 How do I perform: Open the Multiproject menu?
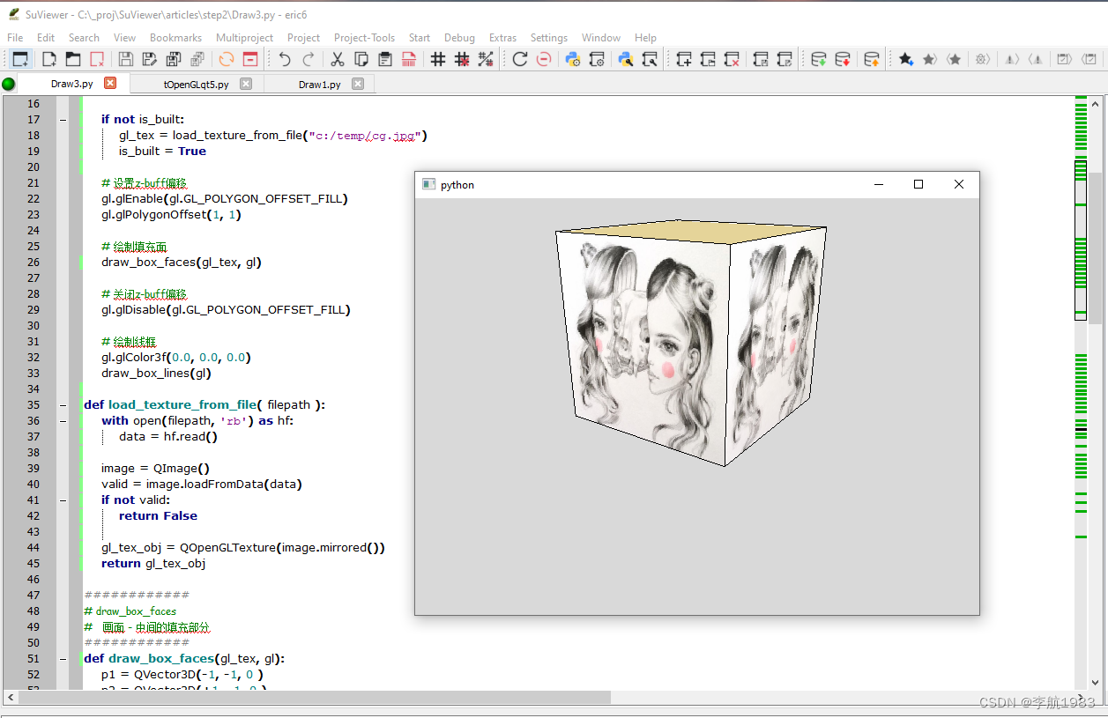tap(244, 38)
